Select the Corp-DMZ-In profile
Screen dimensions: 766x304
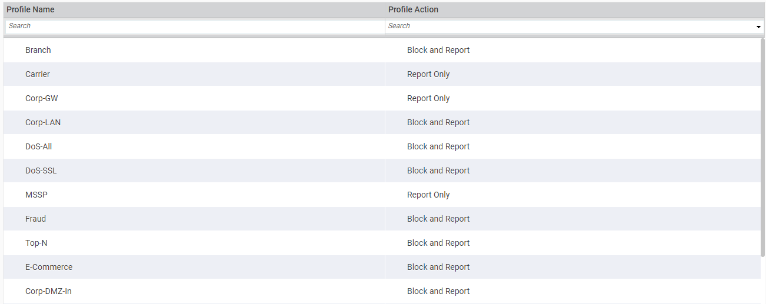(48, 291)
